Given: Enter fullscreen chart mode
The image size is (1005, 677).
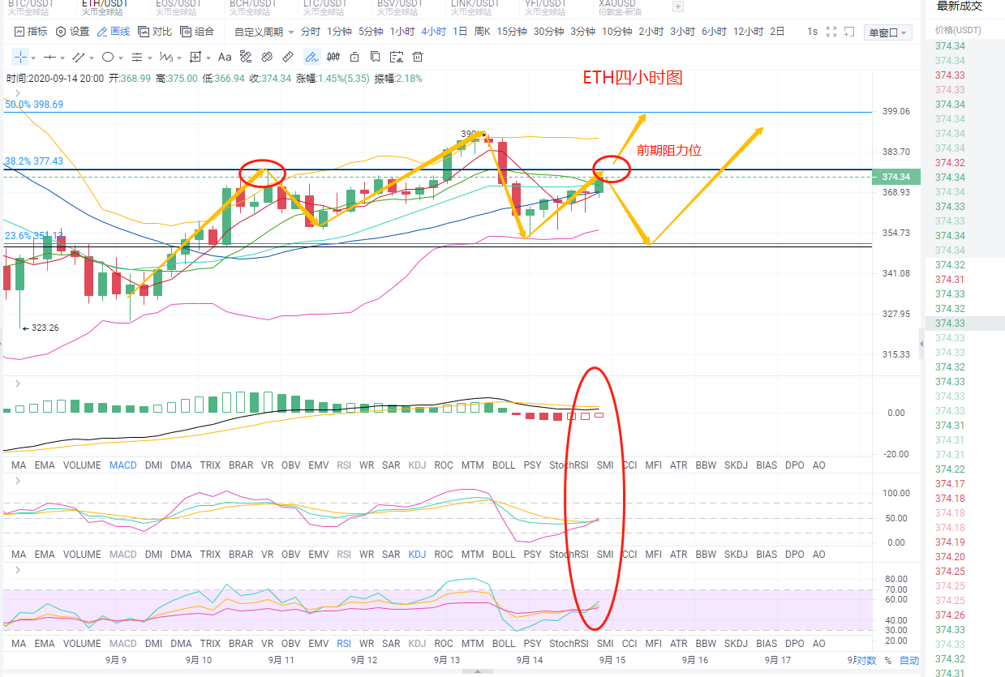Looking at the screenshot, I should coord(831,32).
